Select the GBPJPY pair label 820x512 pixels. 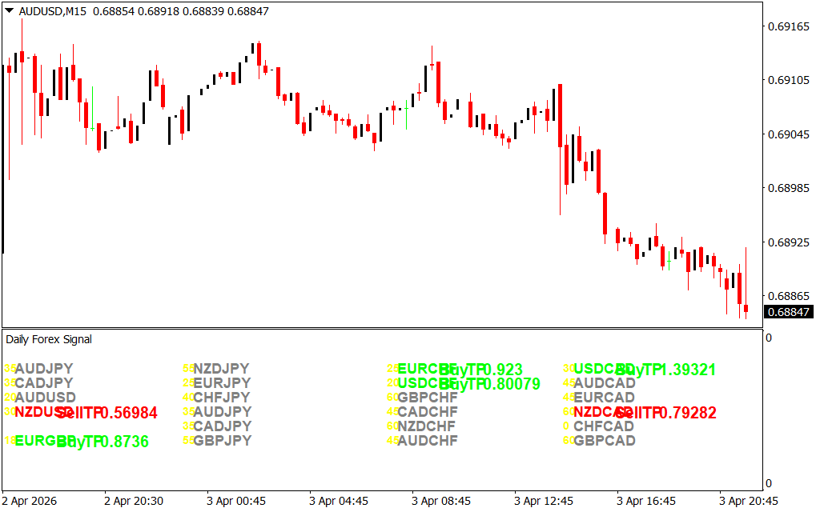coord(222,441)
